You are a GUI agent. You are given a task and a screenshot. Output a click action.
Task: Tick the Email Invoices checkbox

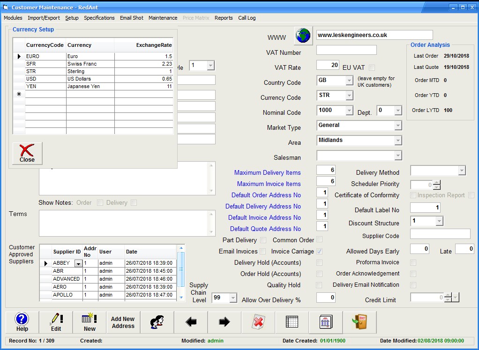(263, 252)
